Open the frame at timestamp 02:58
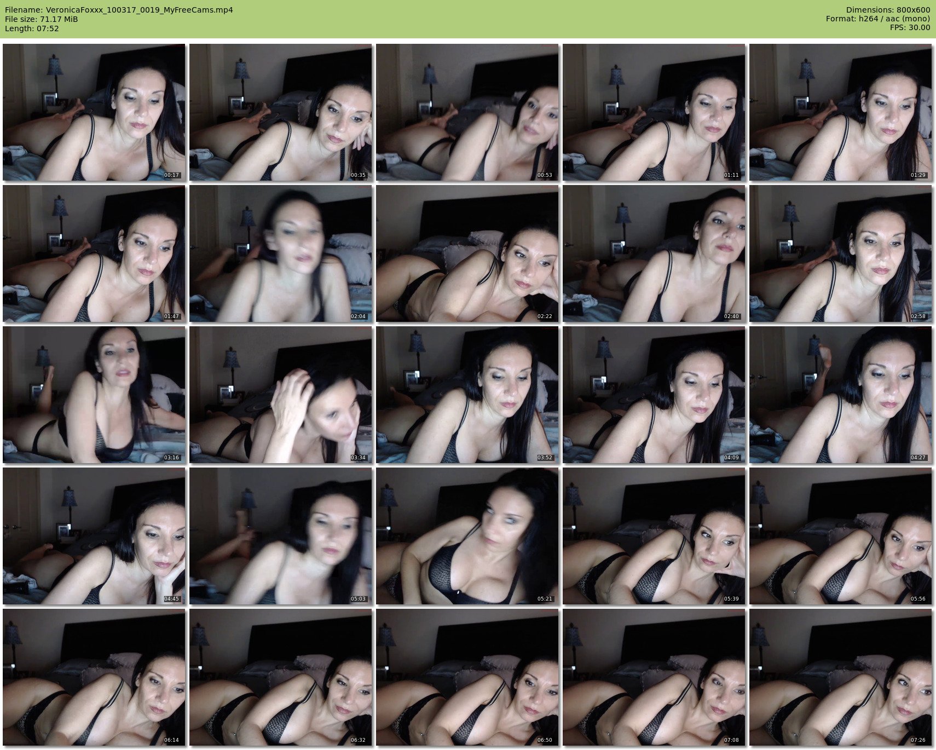The image size is (936, 750). click(841, 253)
